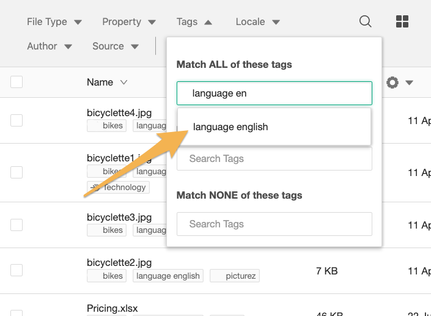Viewport: 431px width, 316px height.
Task: Switch to grid view icon
Action: 402,21
